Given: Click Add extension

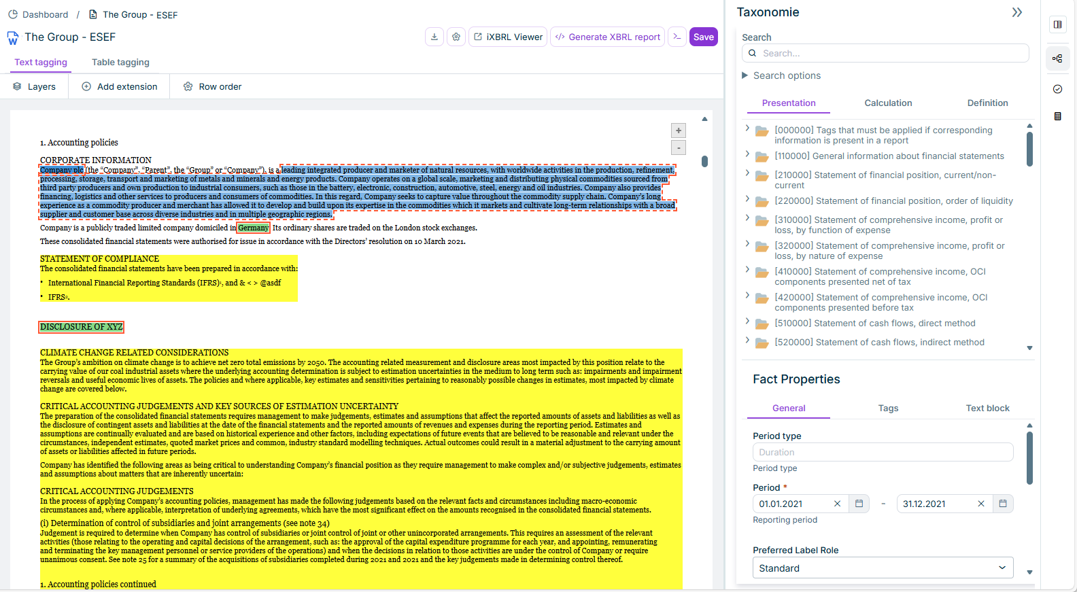Looking at the screenshot, I should pyautogui.click(x=120, y=86).
